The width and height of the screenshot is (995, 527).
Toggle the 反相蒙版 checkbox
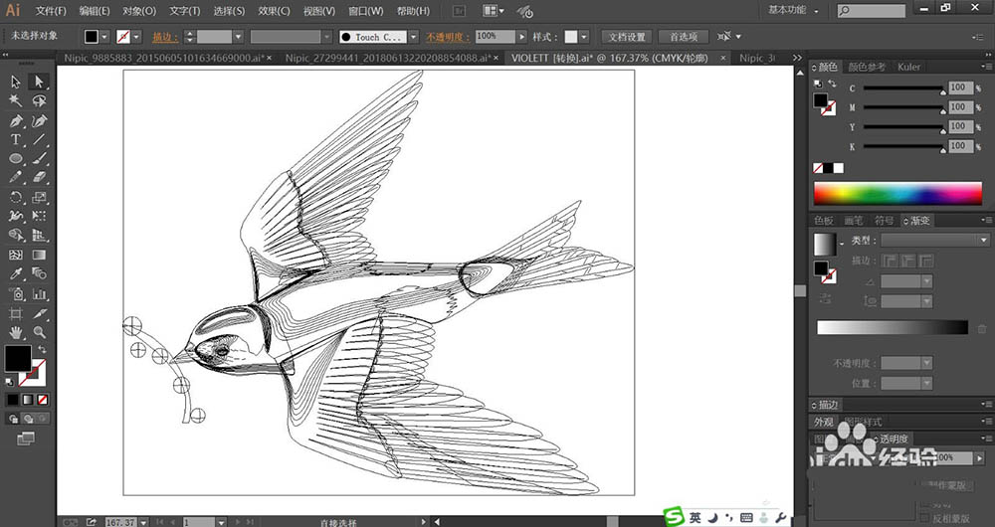point(924,518)
